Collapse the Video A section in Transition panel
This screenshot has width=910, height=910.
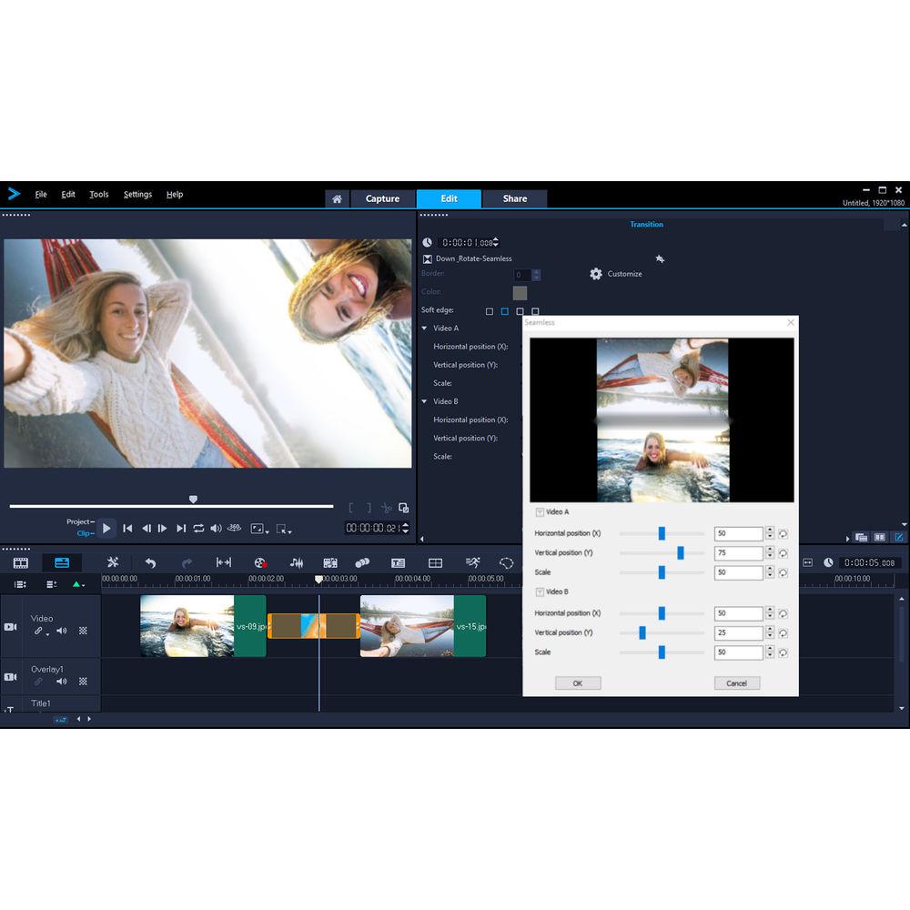tap(423, 328)
